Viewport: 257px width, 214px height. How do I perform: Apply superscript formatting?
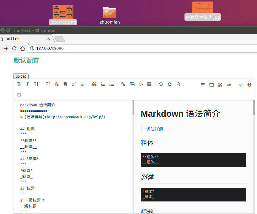point(74,84)
